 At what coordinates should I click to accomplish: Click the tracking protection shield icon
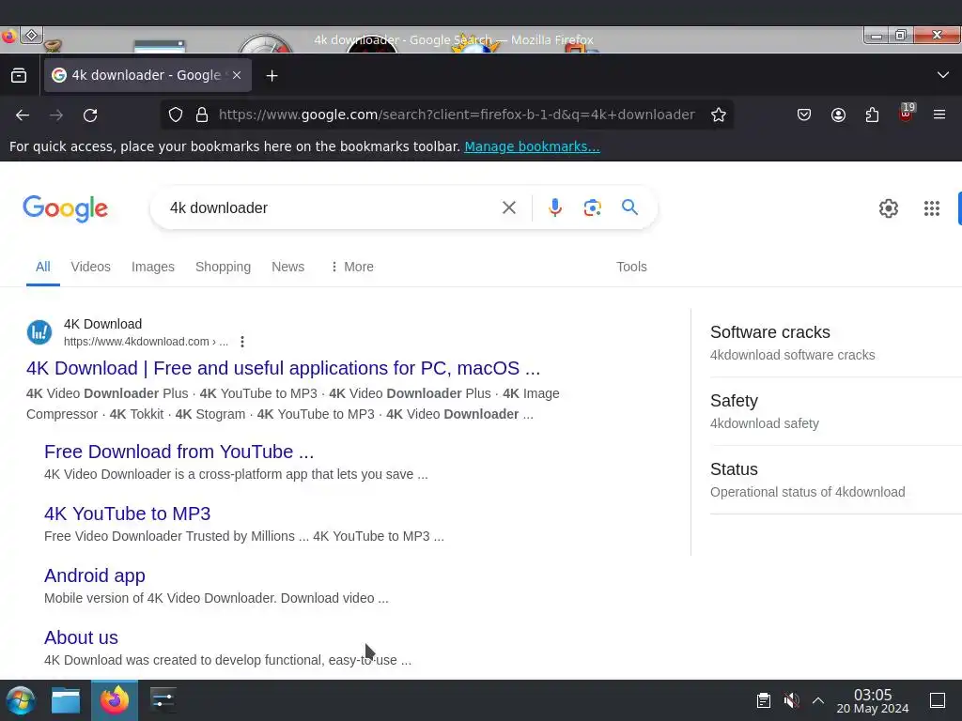pyautogui.click(x=176, y=115)
